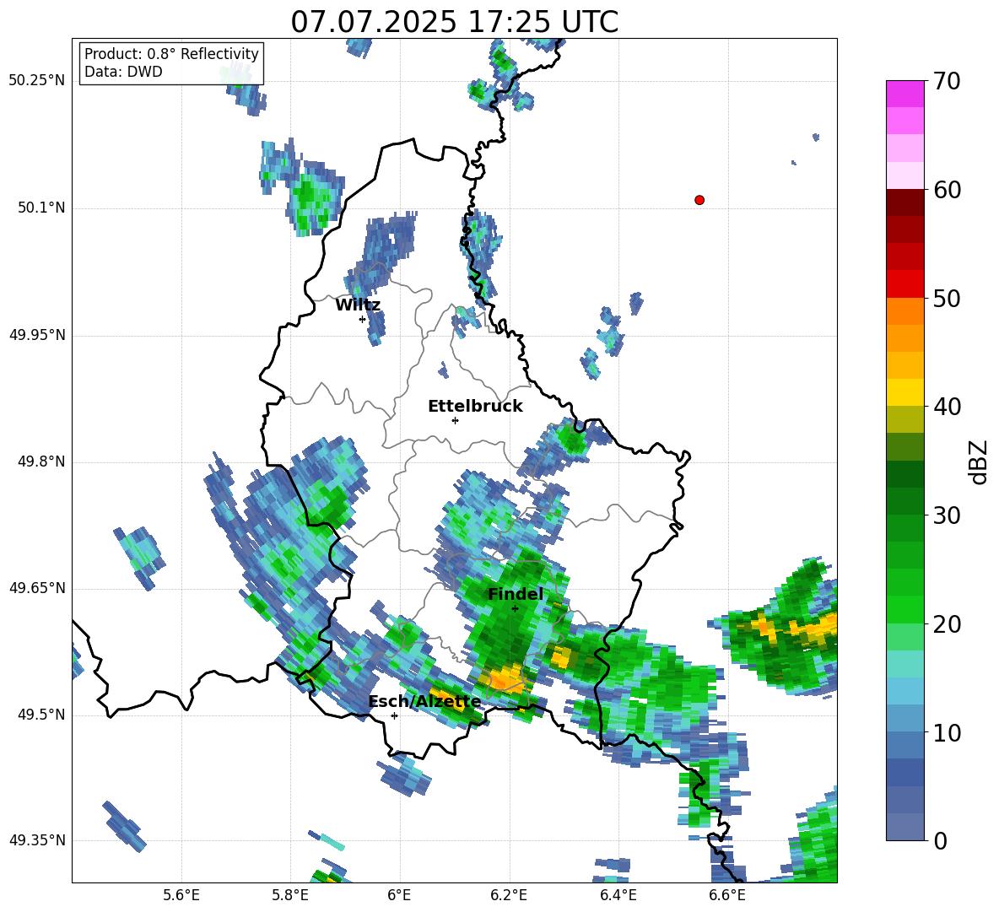Click the 'Data: DWD' text
999x912 pixels.
[123, 72]
